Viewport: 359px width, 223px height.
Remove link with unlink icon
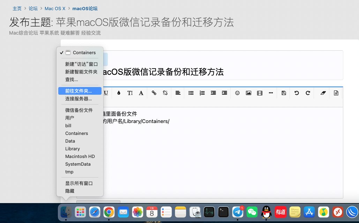(165, 93)
